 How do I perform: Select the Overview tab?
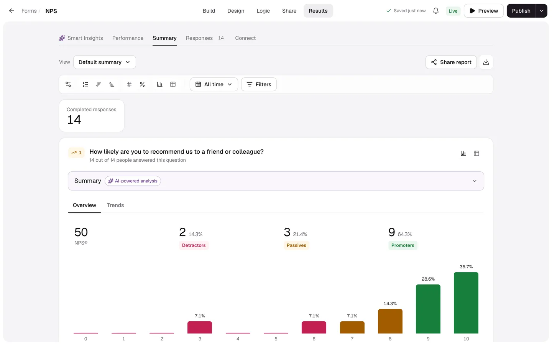(x=85, y=205)
